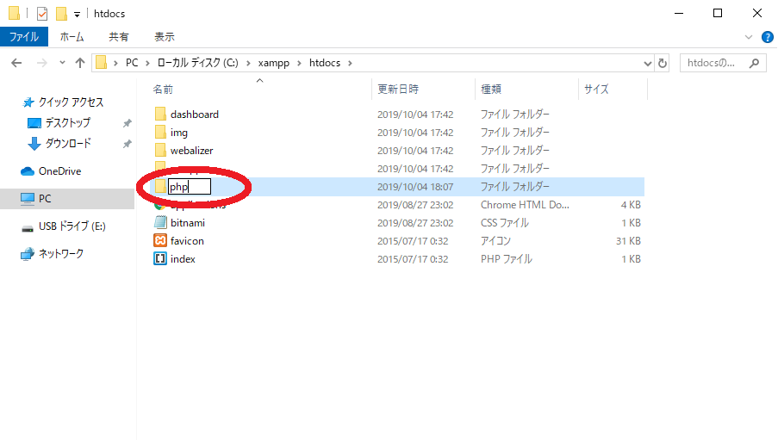778x440 pixels.
Task: Click xampp in the address breadcrumb
Action: pyautogui.click(x=273, y=63)
